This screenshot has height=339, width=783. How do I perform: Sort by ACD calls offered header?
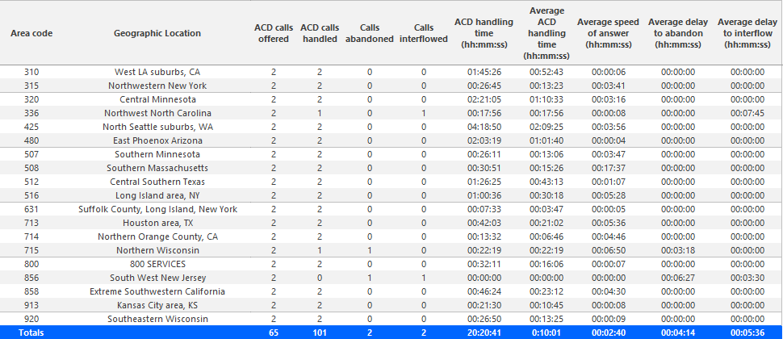tap(274, 33)
